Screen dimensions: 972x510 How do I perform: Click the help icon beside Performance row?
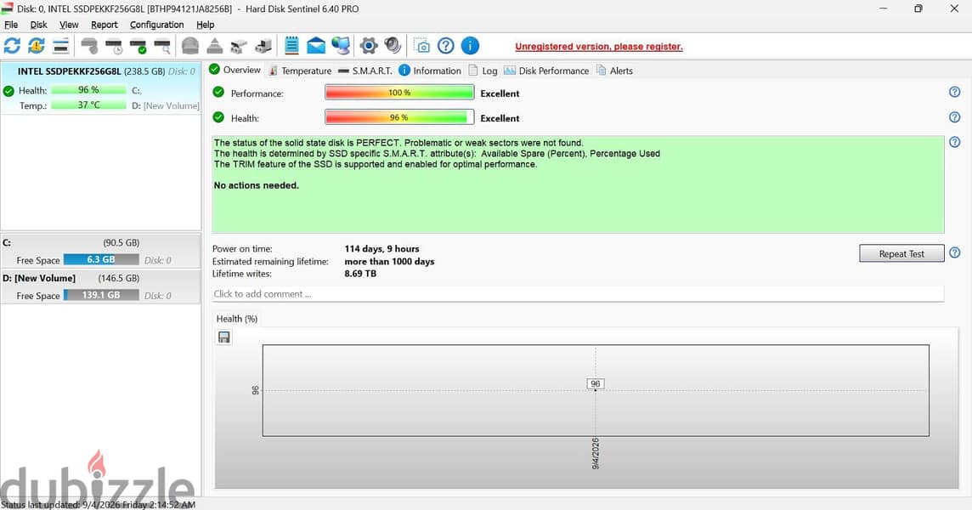click(x=955, y=92)
